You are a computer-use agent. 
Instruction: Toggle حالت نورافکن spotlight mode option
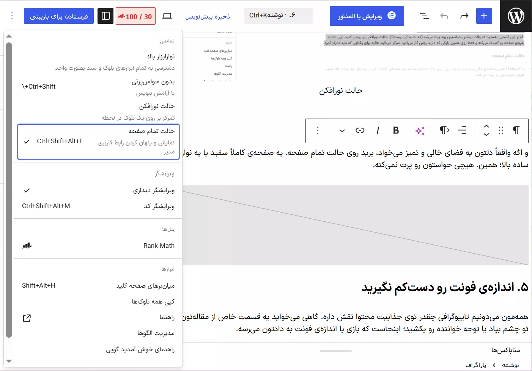click(98, 112)
